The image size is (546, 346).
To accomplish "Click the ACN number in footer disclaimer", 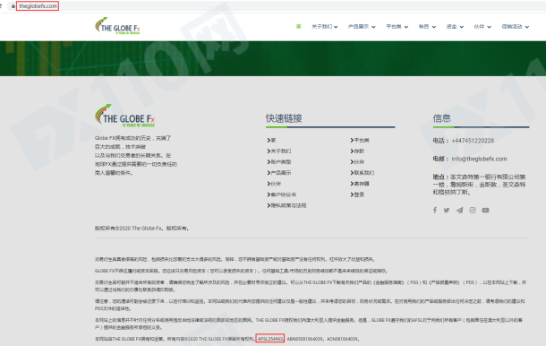I will click(342, 339).
